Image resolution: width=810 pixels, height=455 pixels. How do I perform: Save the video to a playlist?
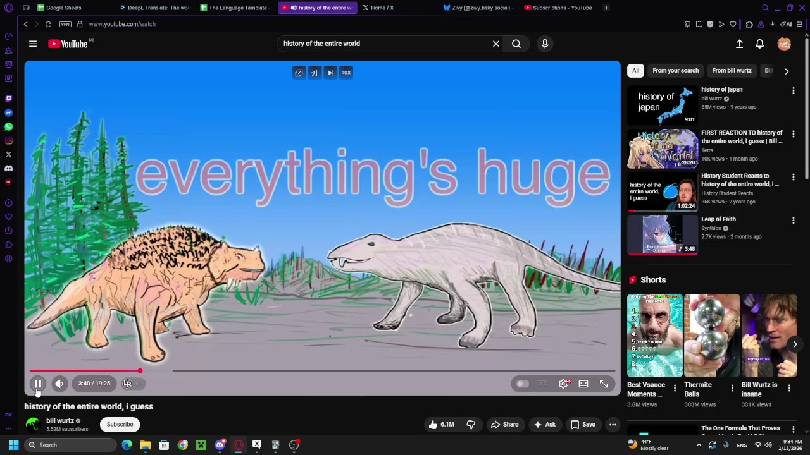[x=583, y=425]
